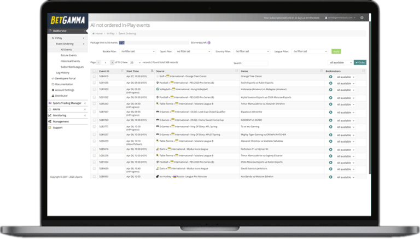Select the checkbox for event 5289950

94,90
